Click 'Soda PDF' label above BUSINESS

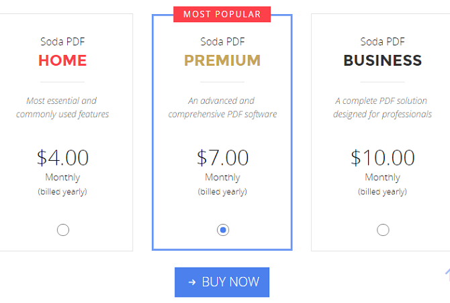383,42
